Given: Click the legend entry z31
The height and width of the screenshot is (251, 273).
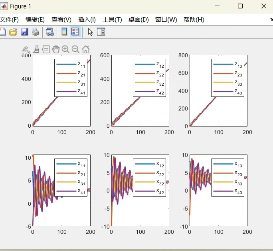Looking at the screenshot, I should pyautogui.click(x=81, y=82).
